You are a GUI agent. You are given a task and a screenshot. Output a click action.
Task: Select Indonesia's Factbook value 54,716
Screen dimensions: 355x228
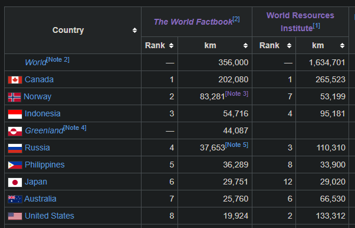[236, 113]
